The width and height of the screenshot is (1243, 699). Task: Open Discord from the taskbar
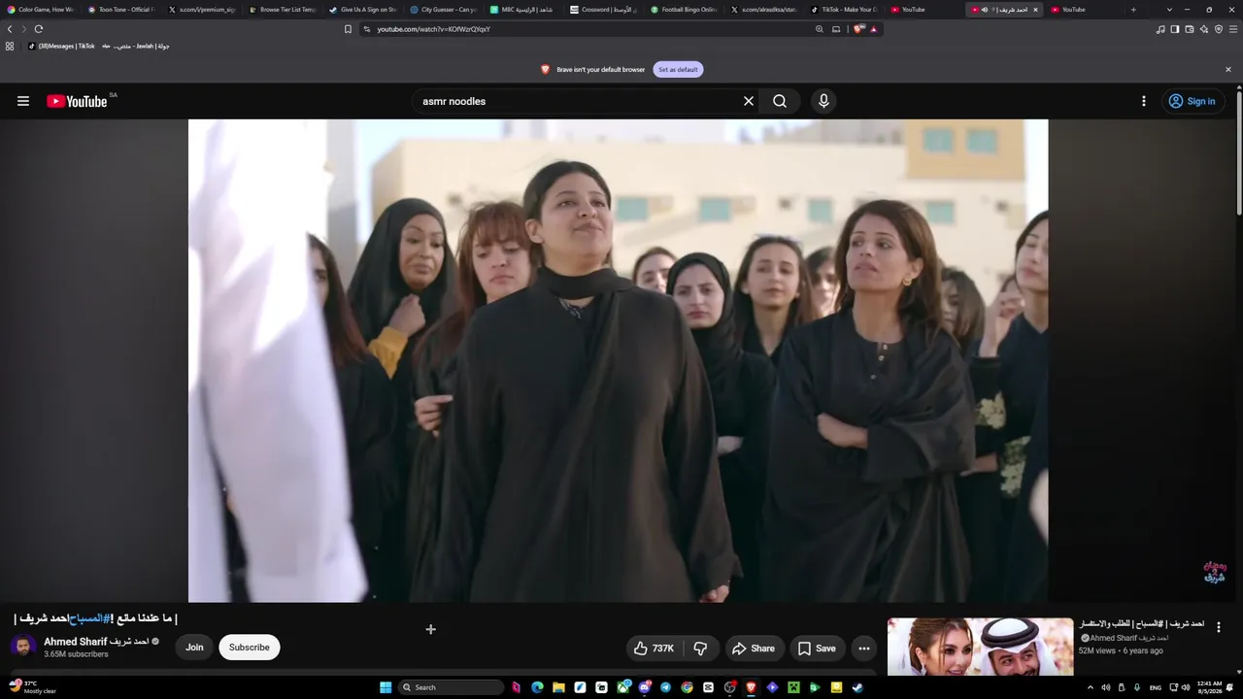click(x=644, y=687)
